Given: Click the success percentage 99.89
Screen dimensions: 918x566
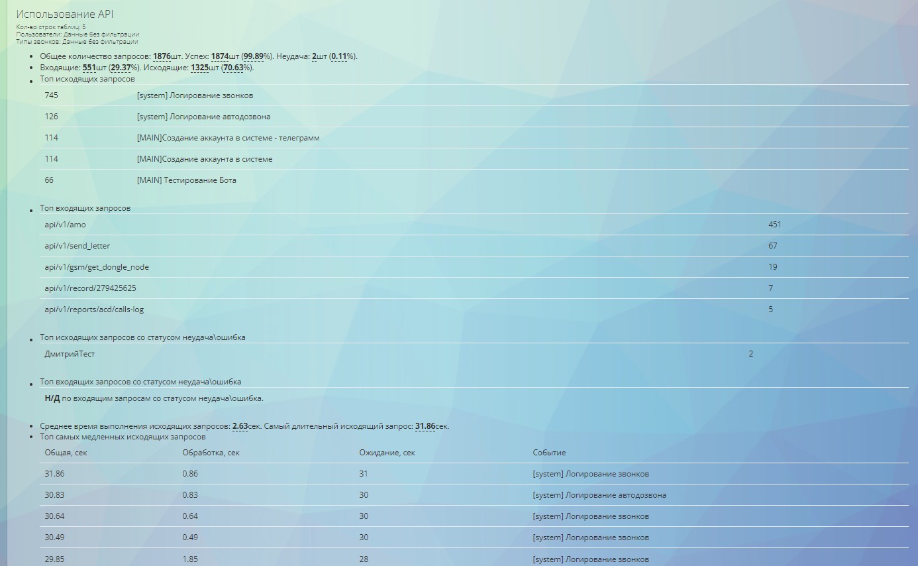Looking at the screenshot, I should tap(254, 56).
